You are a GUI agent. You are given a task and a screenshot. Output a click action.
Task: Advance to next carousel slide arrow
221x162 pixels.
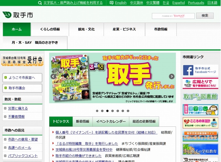(172, 76)
